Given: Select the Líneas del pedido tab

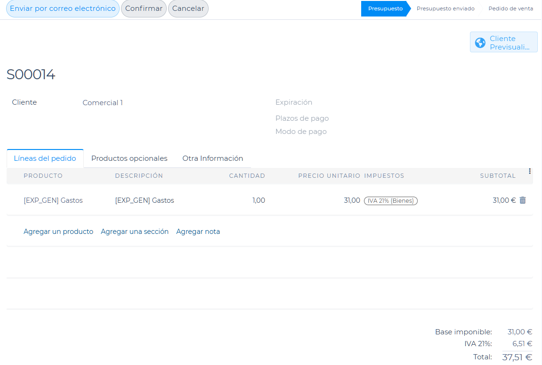Looking at the screenshot, I should tap(45, 158).
